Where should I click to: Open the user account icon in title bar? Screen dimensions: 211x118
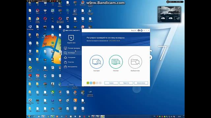click(138, 30)
